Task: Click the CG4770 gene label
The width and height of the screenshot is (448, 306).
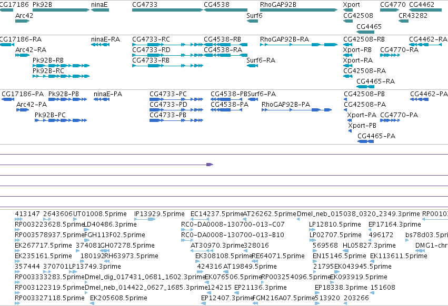Action: pos(393,5)
